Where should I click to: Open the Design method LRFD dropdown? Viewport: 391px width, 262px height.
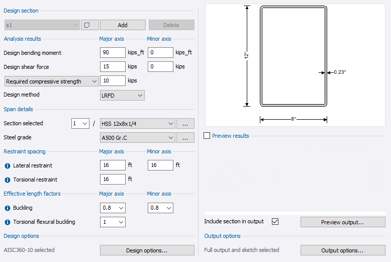coord(122,95)
